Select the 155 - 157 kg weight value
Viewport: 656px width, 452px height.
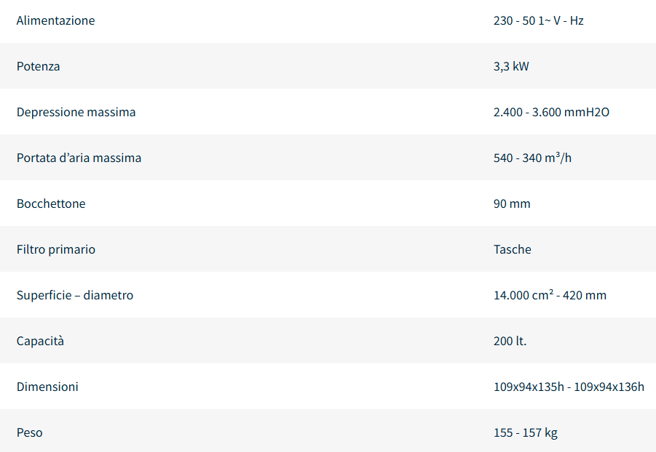click(525, 432)
